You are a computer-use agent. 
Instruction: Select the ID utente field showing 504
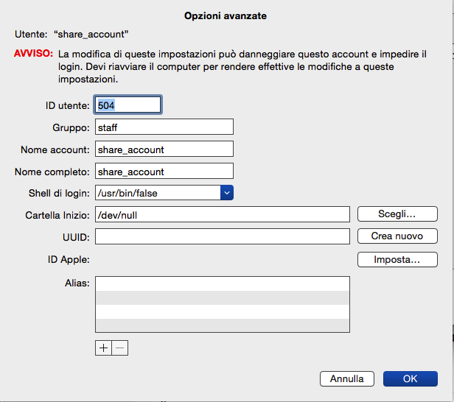(x=128, y=105)
